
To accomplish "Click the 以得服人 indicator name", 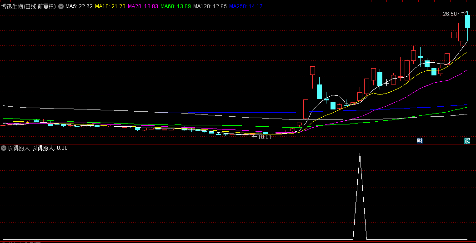I will pyautogui.click(x=19, y=148).
